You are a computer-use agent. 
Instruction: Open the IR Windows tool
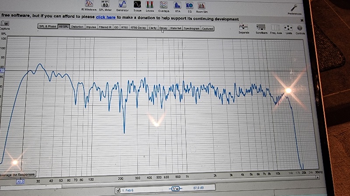[x=89, y=5]
